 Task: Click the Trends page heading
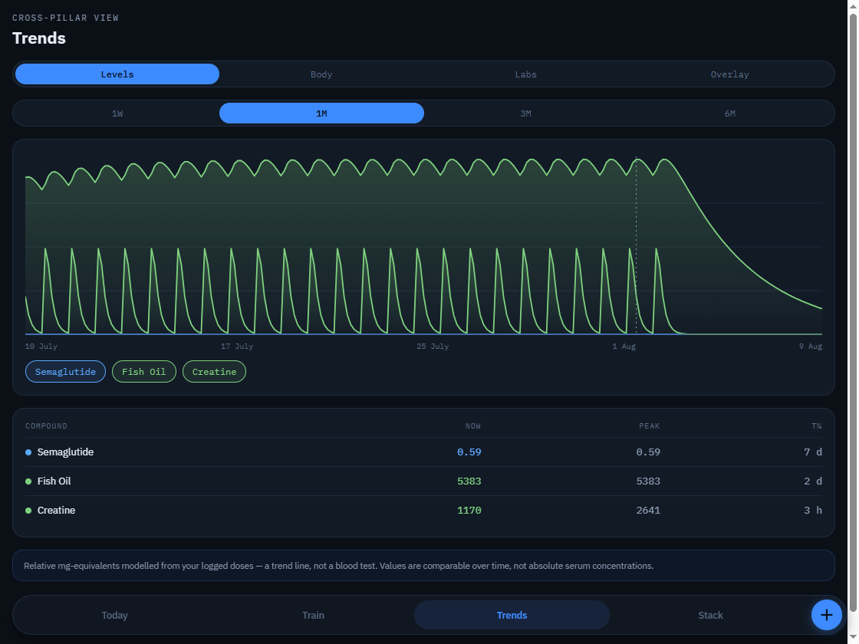39,38
